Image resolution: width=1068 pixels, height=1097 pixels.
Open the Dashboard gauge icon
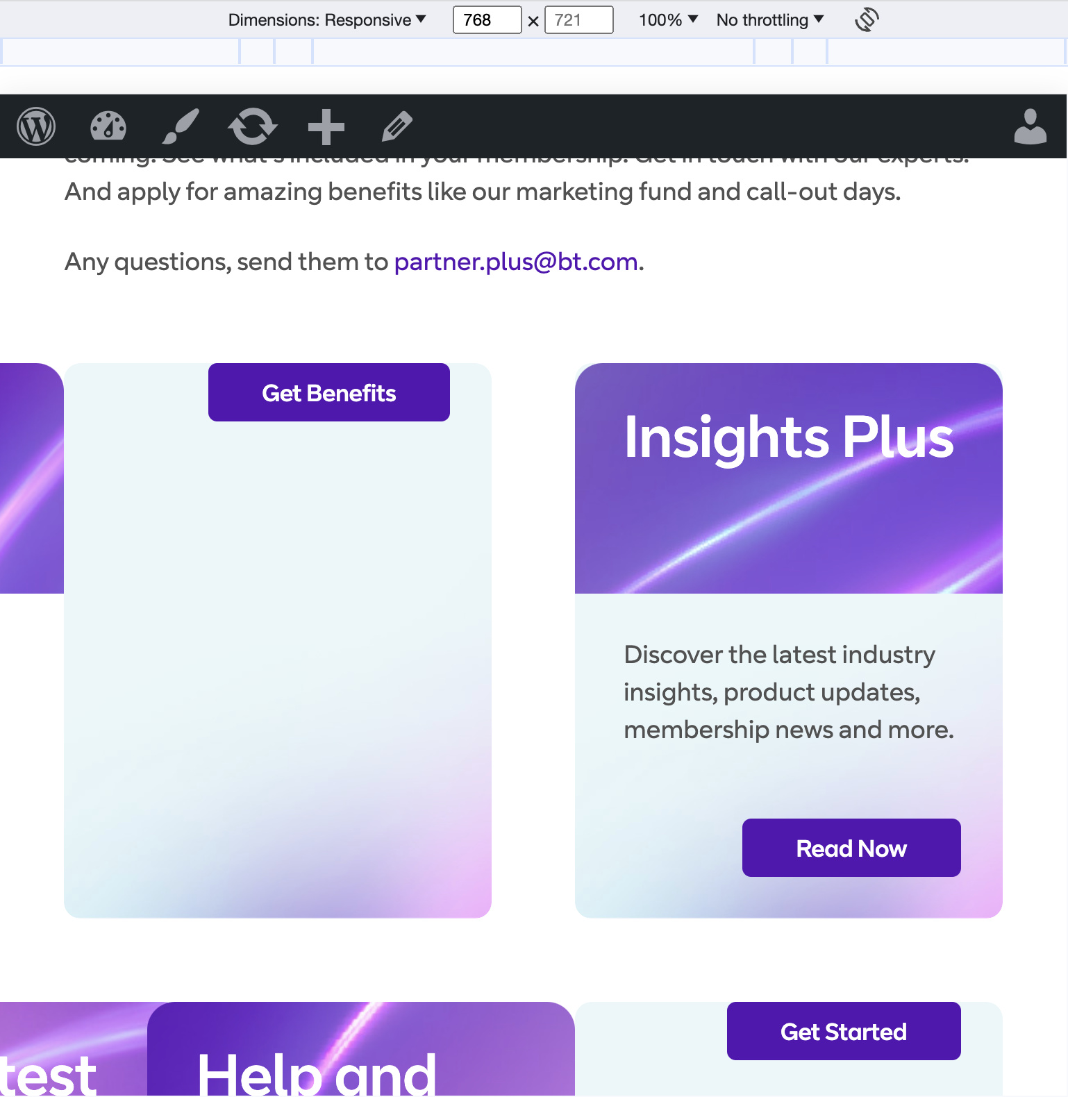pos(108,127)
